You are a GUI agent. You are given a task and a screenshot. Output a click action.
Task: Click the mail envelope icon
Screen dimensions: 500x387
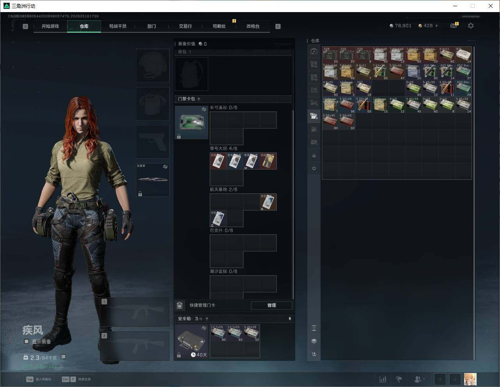[454, 26]
